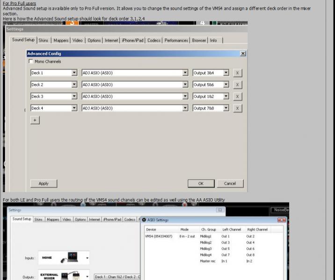Click the '8 in - 2 out' mode cell
The height and width of the screenshot is (280, 335).
(x=187, y=236)
